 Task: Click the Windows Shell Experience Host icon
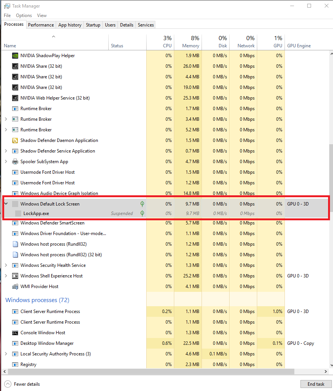click(x=15, y=276)
